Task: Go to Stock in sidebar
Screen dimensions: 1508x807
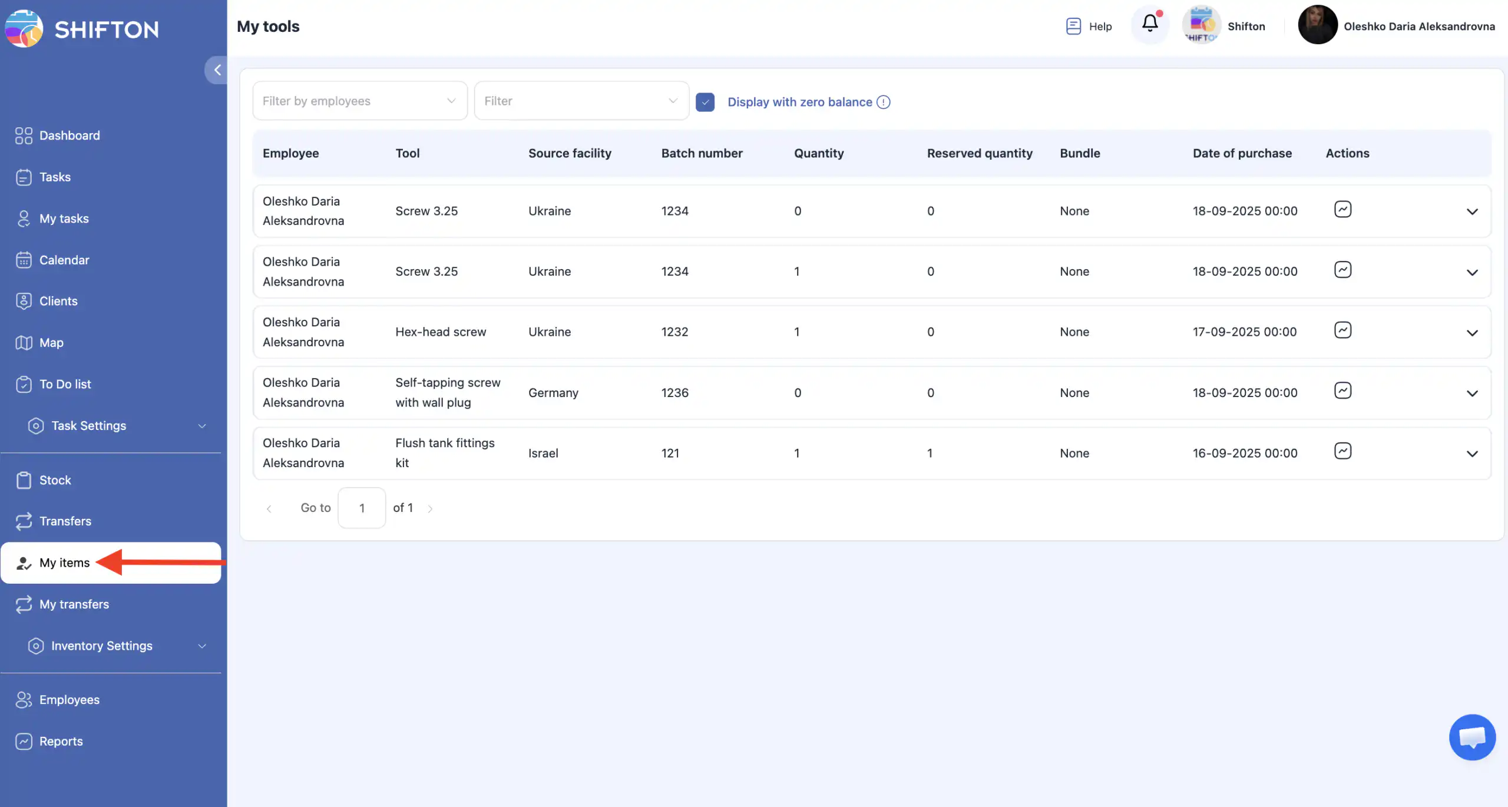Action: tap(55, 480)
